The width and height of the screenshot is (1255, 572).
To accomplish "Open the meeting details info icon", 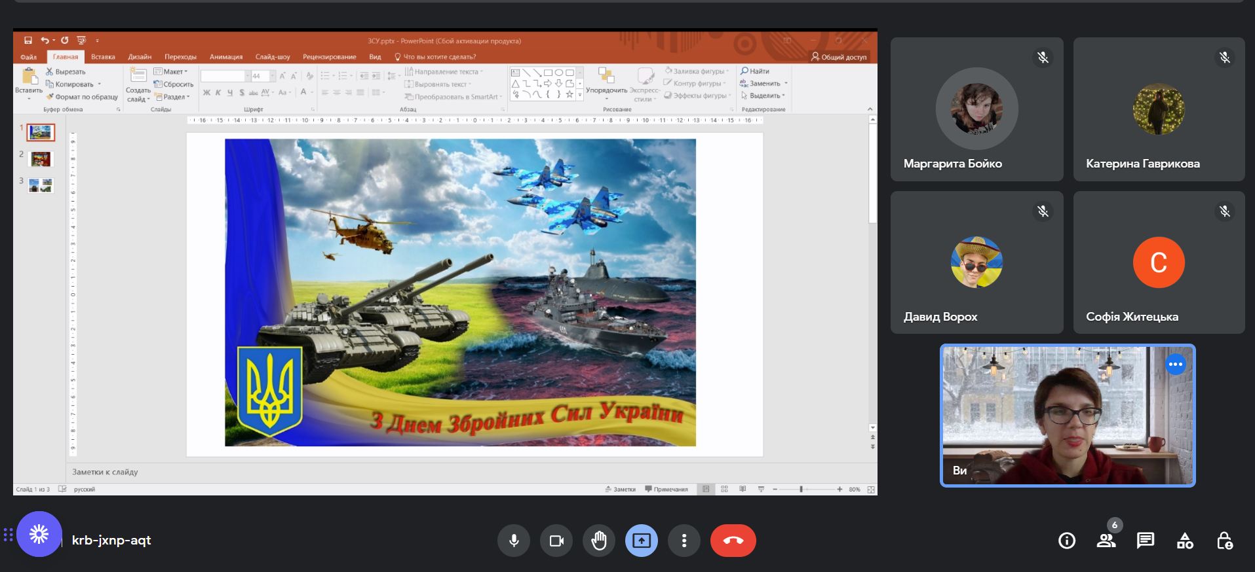I will 1066,541.
